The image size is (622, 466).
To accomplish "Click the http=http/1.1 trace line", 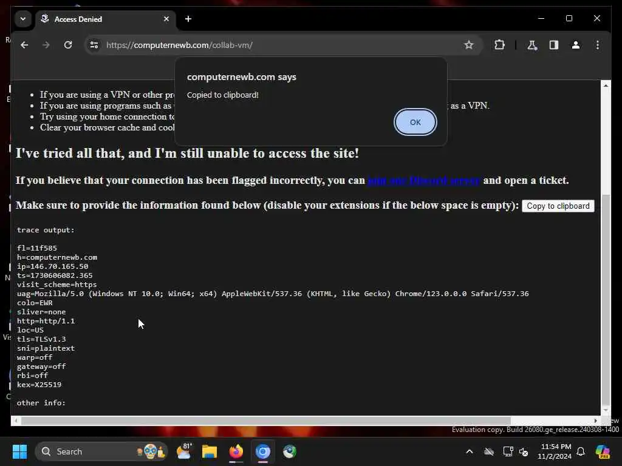I will click(46, 321).
